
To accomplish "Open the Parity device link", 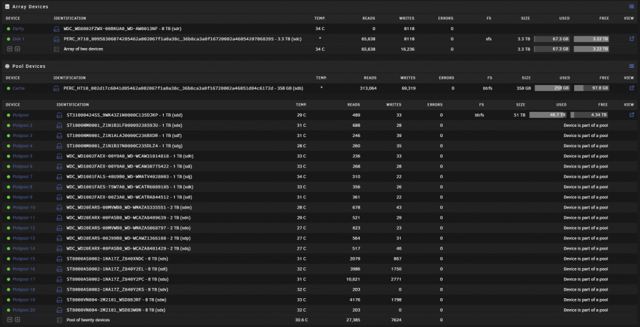I will pos(18,29).
